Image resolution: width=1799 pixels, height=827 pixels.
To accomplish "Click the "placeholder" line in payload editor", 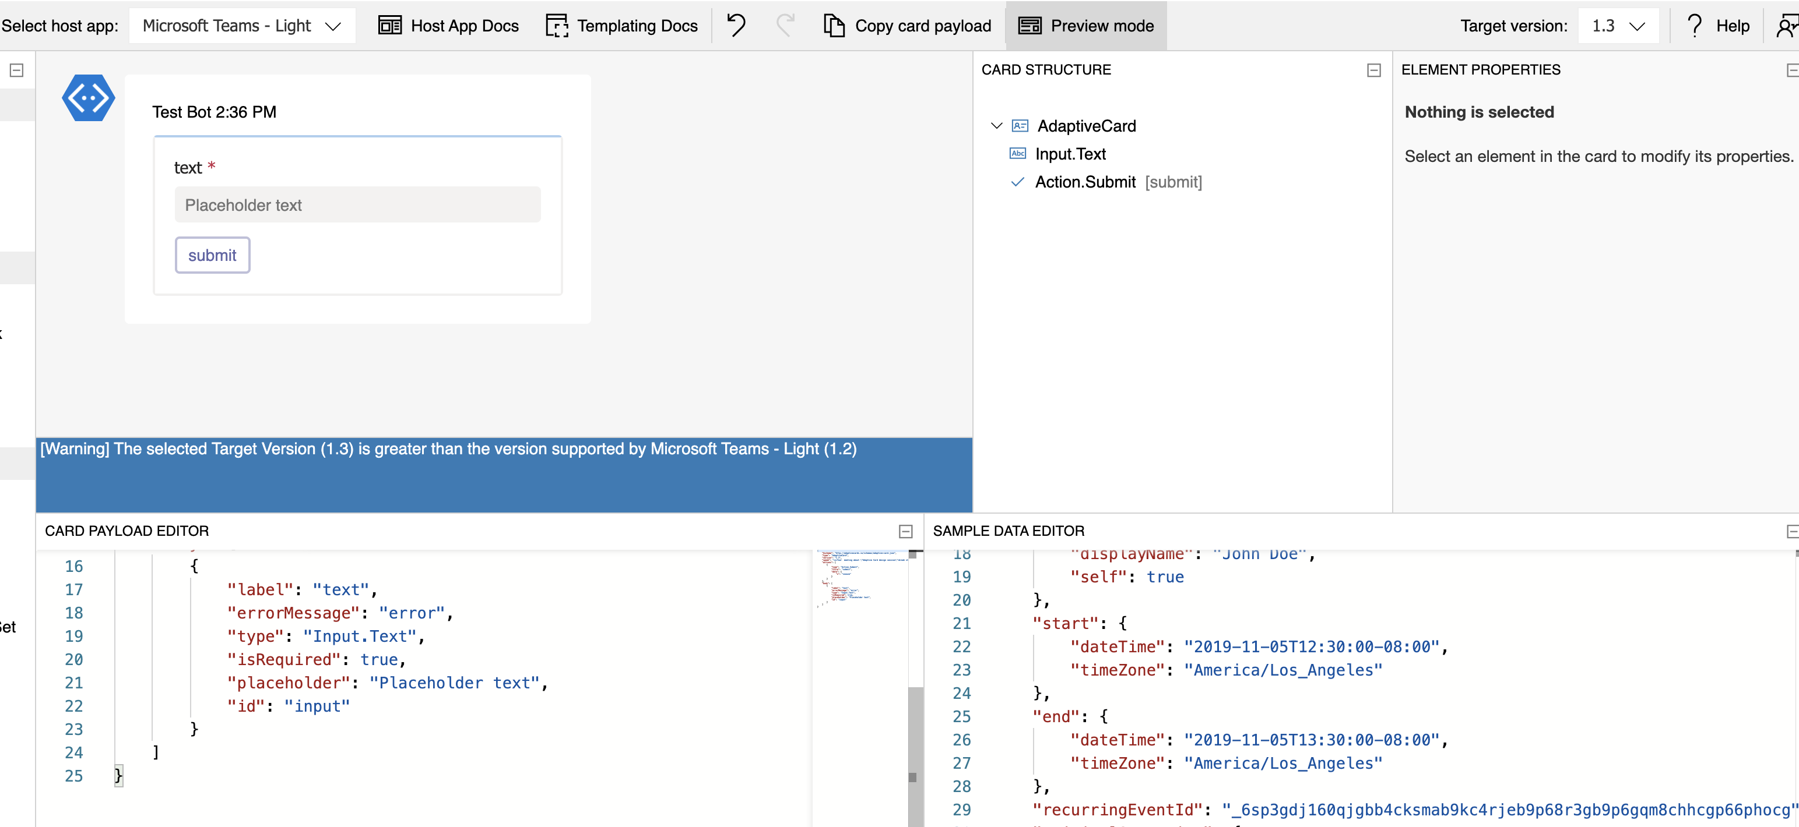I will click(387, 683).
